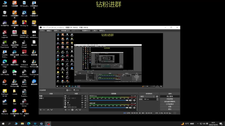This screenshot has width=225, height=126.
Task: Select the 微信 WeChat desktop icon
Action: tap(14, 72)
